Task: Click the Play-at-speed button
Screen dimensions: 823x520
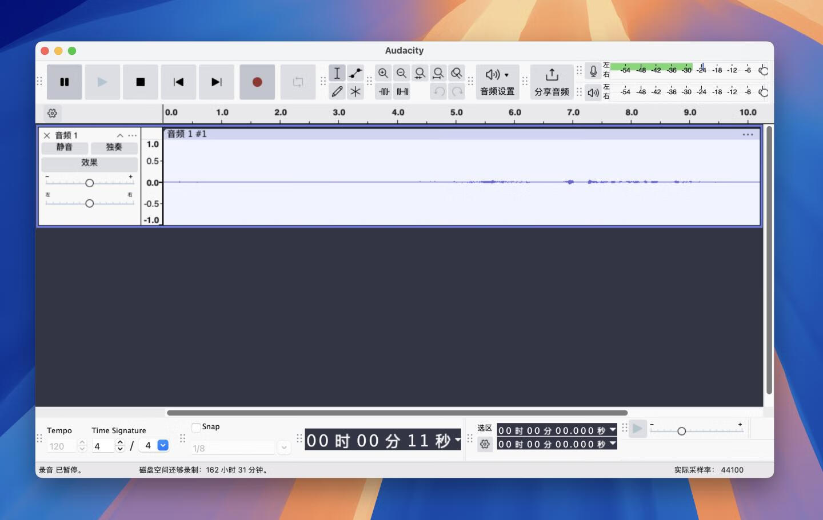Action: 638,429
